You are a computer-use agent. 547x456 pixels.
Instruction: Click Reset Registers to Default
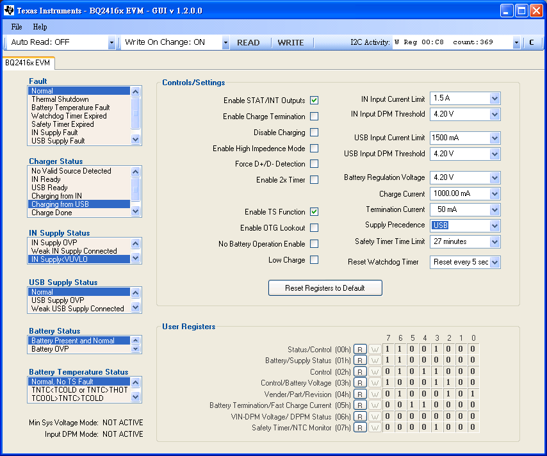pyautogui.click(x=325, y=288)
